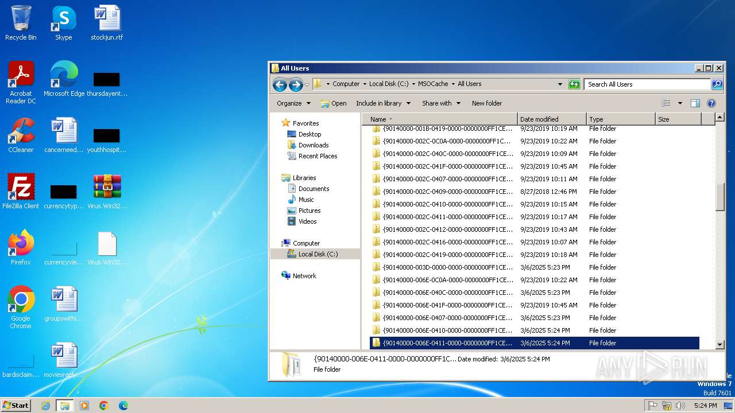Expand Local Disk (C:) breadcrumb arrow
This screenshot has width=735, height=413.
coord(413,84)
